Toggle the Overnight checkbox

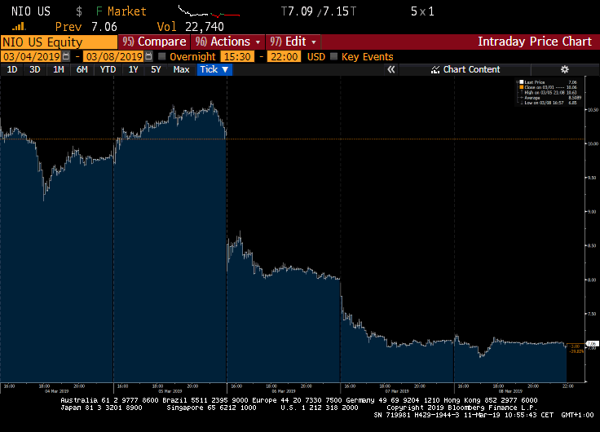162,56
